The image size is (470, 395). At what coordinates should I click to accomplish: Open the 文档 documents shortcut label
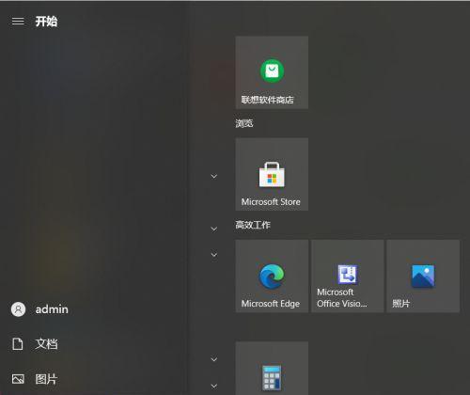pyautogui.click(x=46, y=344)
